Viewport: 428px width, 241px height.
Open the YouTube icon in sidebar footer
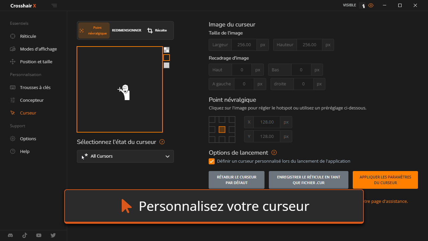pyautogui.click(x=39, y=235)
